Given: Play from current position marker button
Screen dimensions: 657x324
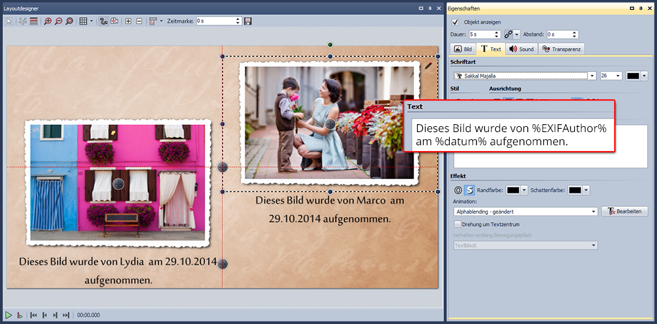Looking at the screenshot, I should point(19,315).
